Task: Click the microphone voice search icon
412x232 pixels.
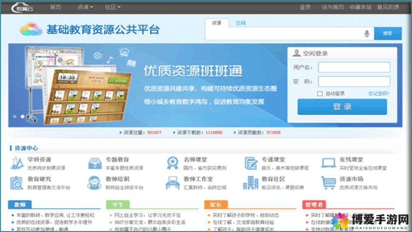Action: (367, 33)
